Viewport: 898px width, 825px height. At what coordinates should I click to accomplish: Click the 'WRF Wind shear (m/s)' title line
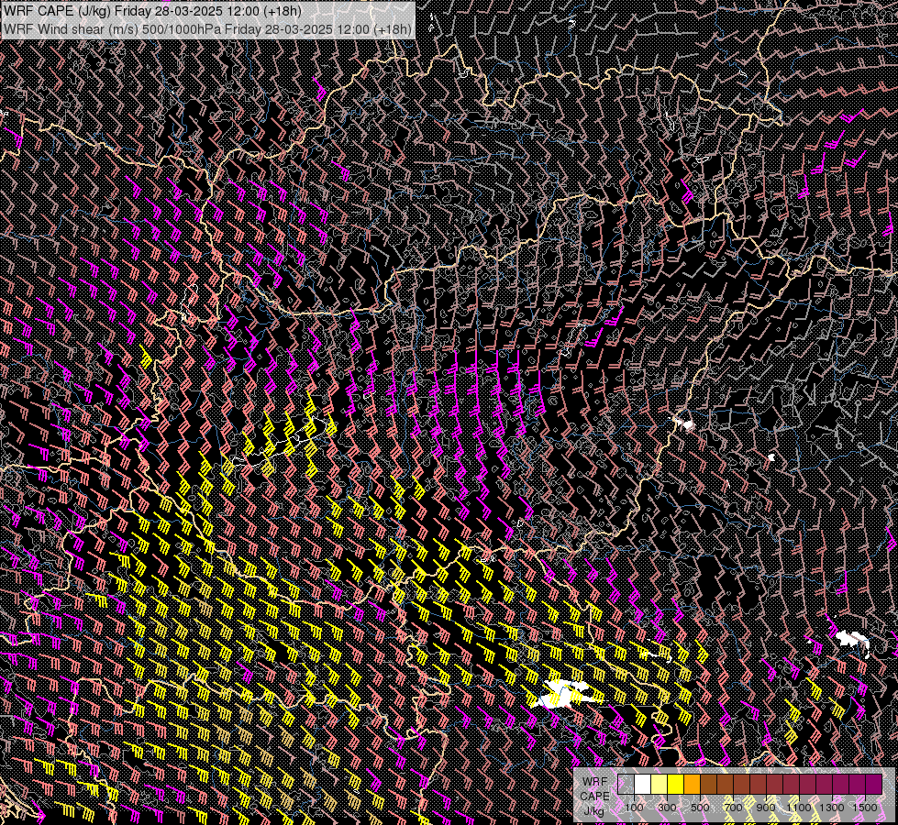point(207,28)
